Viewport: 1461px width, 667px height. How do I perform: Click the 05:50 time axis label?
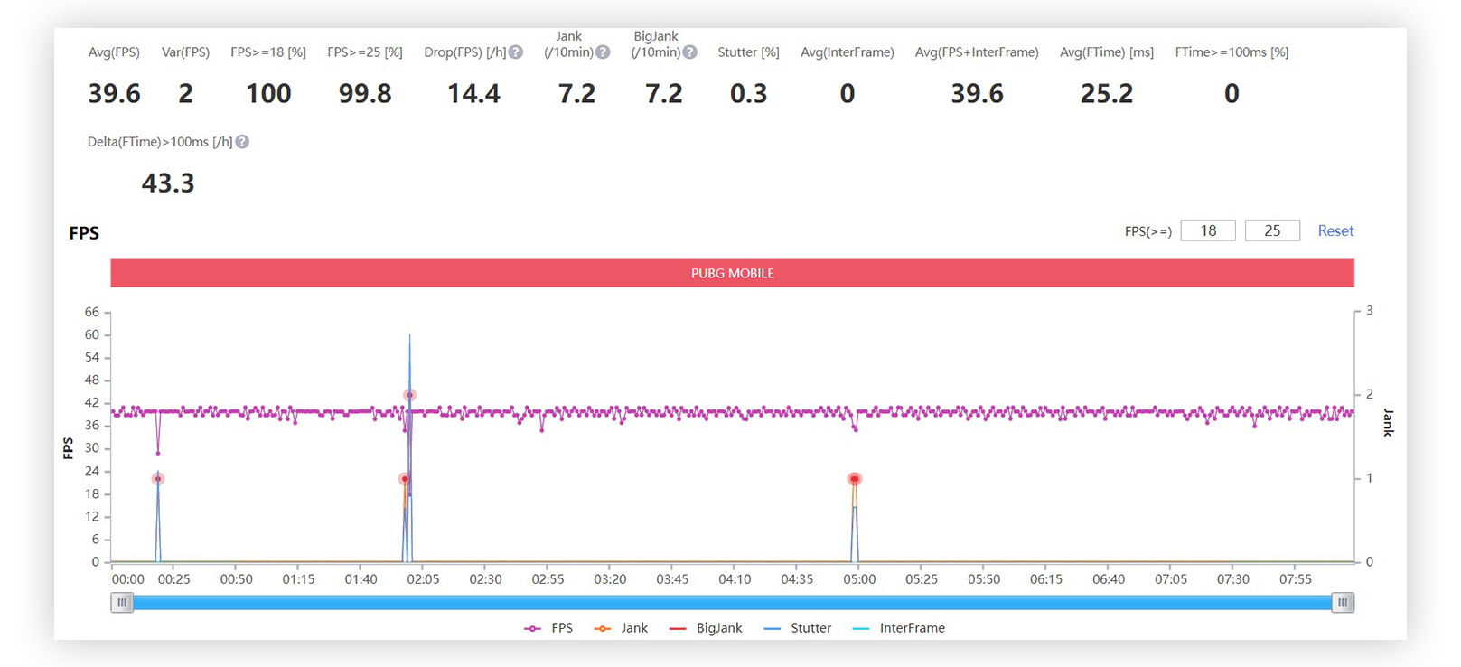click(984, 579)
